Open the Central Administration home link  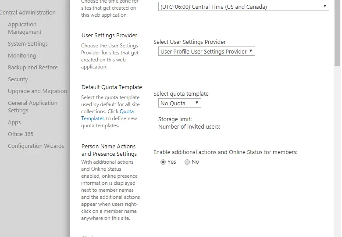(x=28, y=12)
